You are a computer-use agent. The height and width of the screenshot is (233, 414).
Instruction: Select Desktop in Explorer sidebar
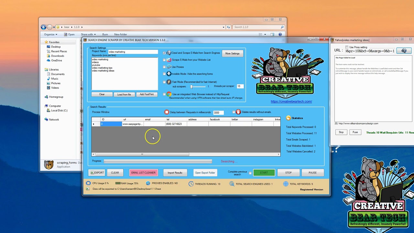[56, 47]
